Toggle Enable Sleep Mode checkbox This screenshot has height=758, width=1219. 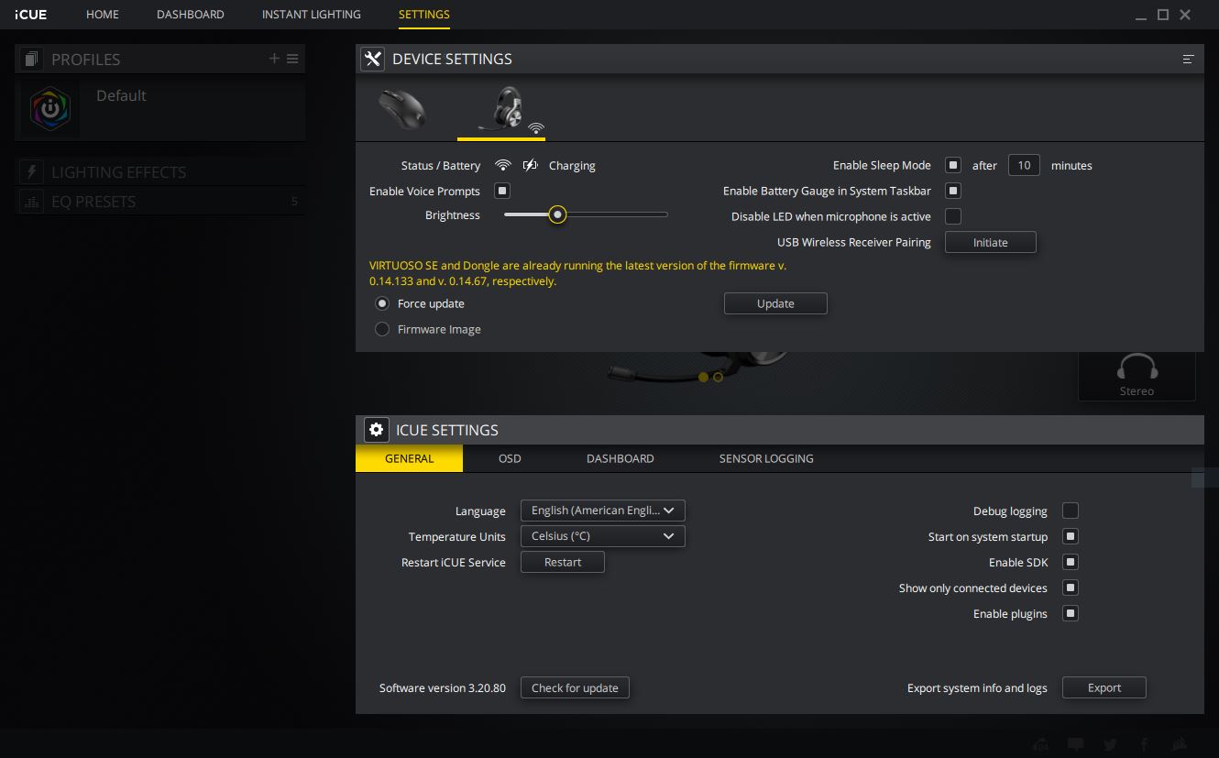(953, 165)
